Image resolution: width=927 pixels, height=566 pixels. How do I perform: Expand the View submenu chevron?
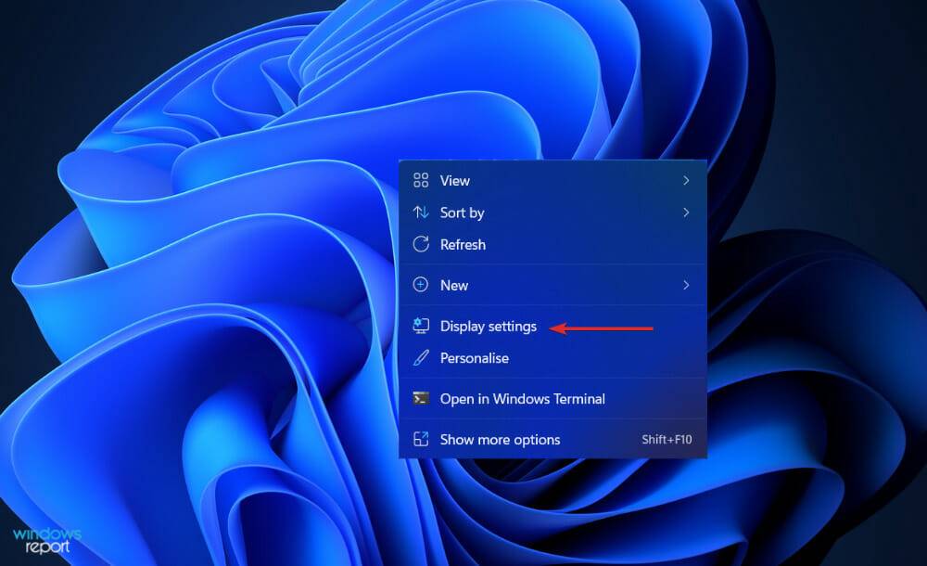pos(687,180)
